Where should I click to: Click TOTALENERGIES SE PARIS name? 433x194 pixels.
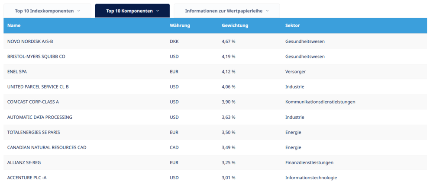click(x=34, y=132)
